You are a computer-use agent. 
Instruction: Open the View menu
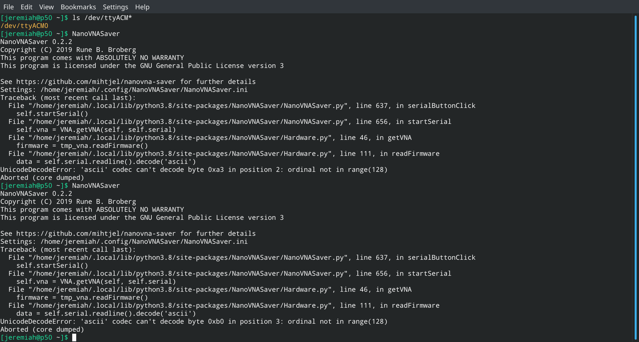(46, 7)
